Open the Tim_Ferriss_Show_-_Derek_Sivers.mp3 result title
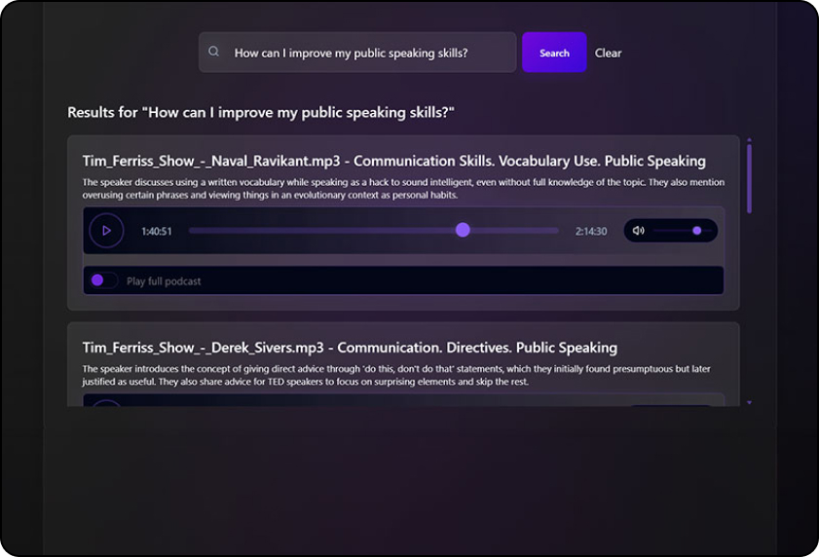 click(x=350, y=348)
